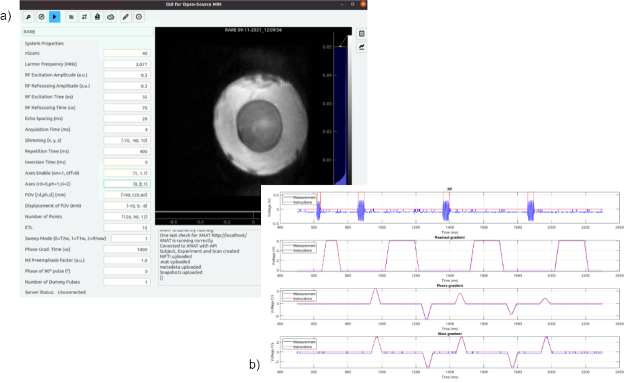The image size is (628, 383).
Task: Edit the Repetition Time field
Action: point(126,151)
